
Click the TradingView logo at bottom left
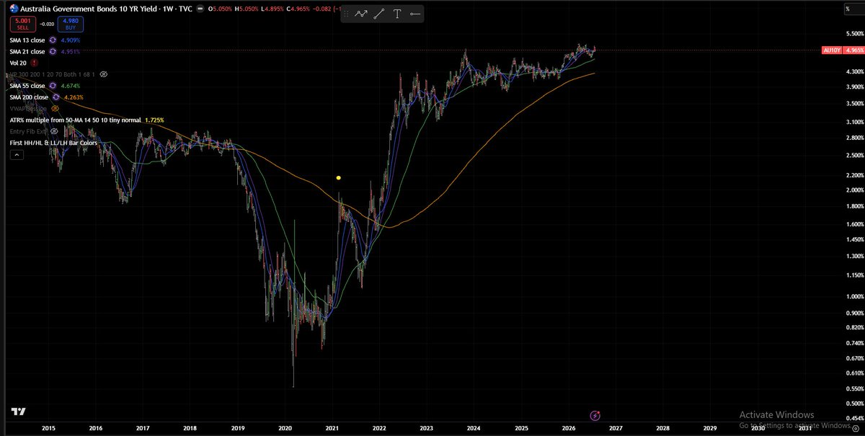coord(19,412)
